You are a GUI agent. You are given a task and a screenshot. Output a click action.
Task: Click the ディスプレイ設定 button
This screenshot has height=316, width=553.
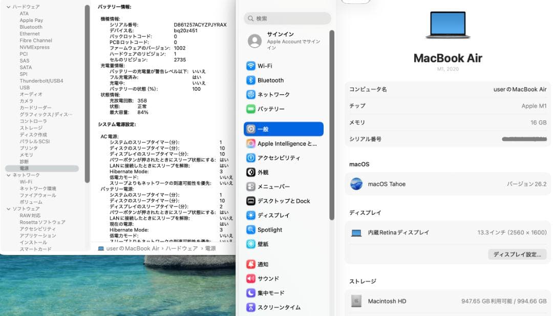click(x=517, y=255)
